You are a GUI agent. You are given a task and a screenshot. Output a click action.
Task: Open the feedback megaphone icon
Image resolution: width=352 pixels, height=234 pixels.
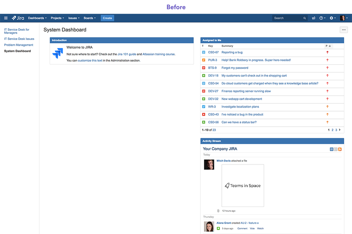314,18
